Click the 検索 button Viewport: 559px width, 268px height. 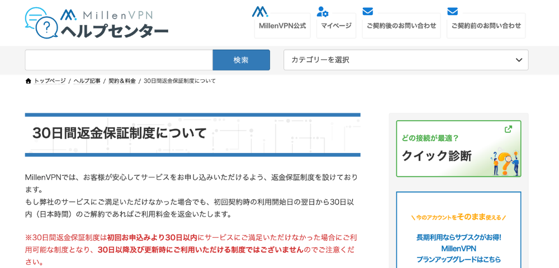[241, 60]
